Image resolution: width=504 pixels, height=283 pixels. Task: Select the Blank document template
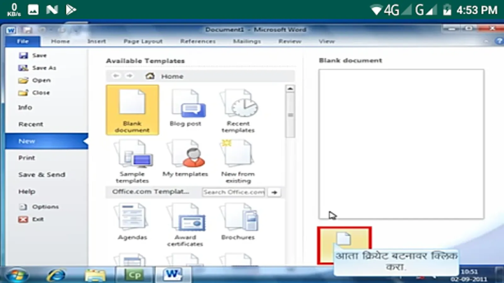132,110
